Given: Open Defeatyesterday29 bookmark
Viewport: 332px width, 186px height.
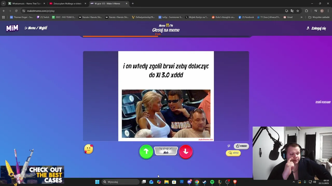Looking at the screenshot, I should click(143, 17).
